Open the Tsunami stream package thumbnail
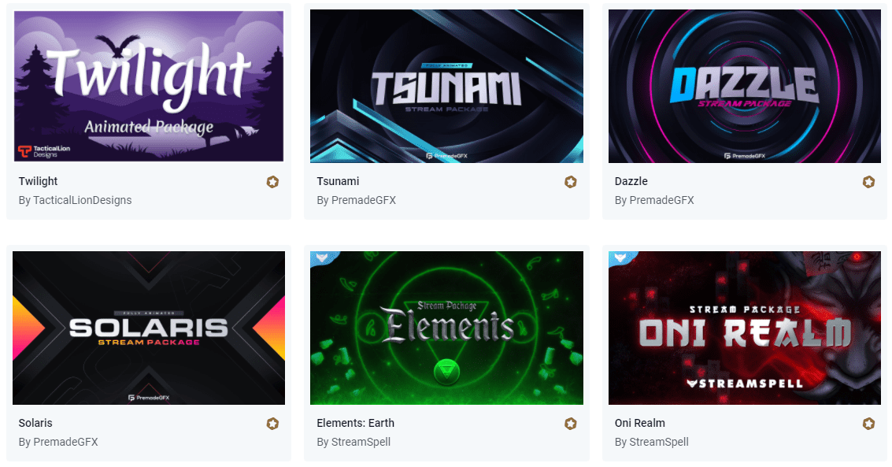Image resolution: width=892 pixels, height=467 pixels. point(446,86)
